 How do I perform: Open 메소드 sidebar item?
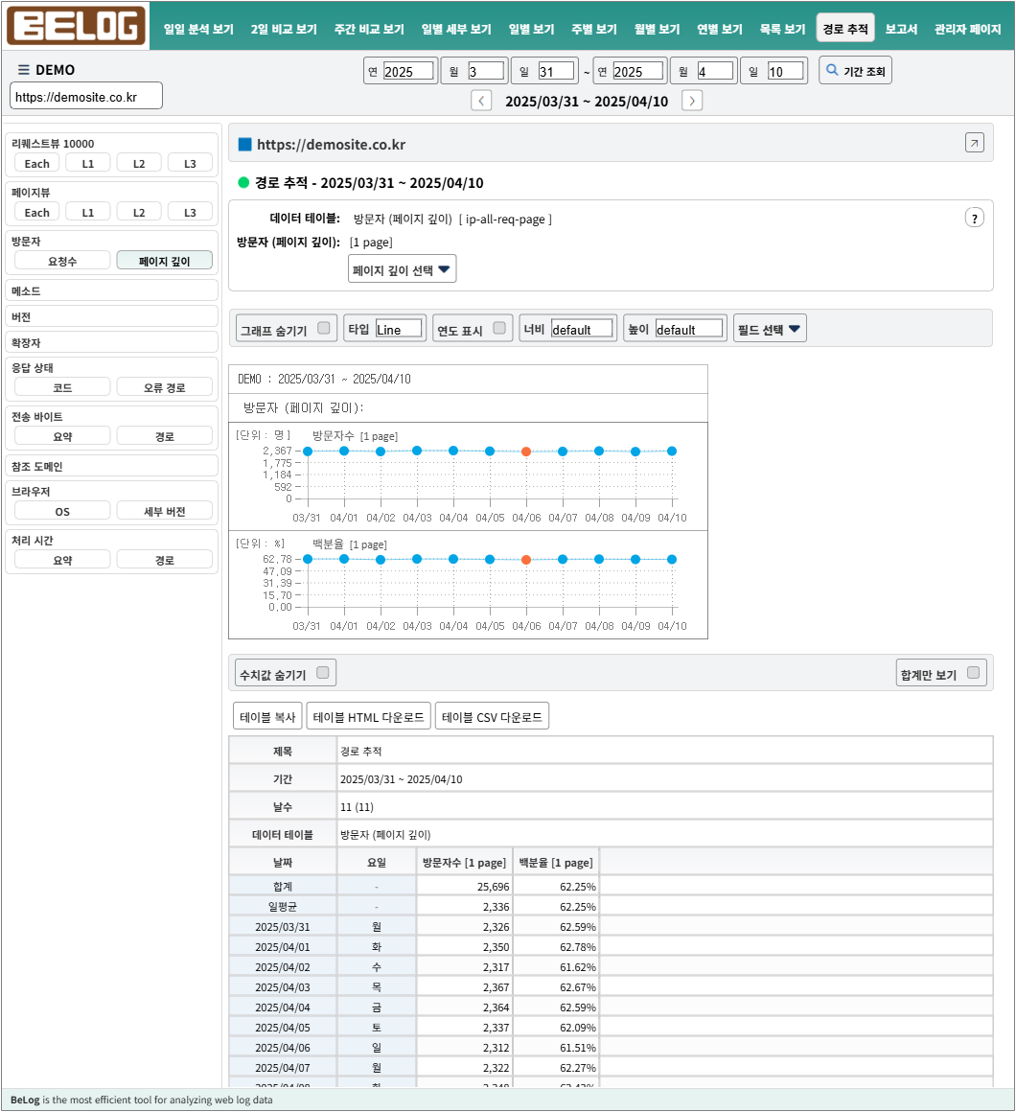coord(111,290)
